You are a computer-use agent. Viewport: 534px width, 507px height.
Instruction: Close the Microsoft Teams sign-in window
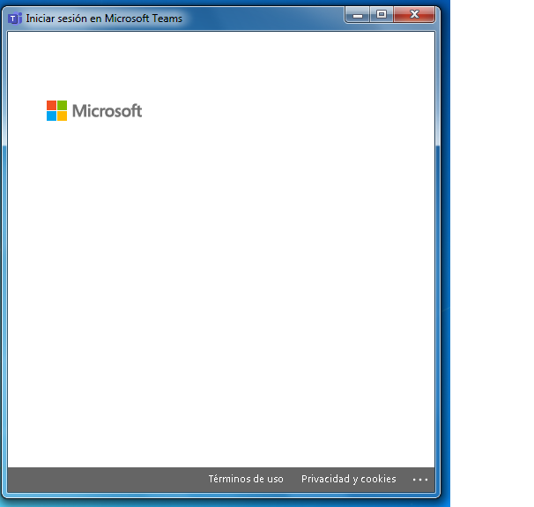pyautogui.click(x=414, y=15)
